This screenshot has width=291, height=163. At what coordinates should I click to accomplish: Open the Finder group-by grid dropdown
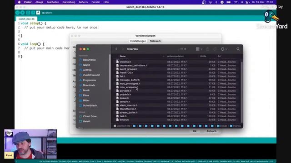[x=199, y=49]
